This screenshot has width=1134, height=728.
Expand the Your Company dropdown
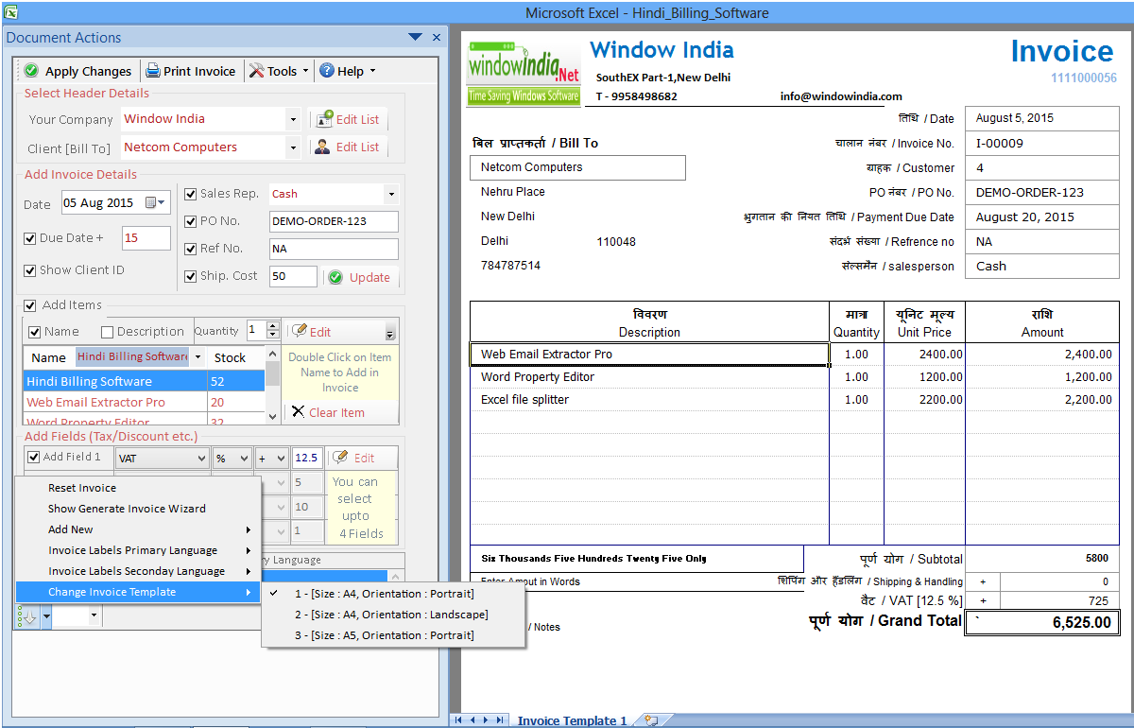pos(293,119)
